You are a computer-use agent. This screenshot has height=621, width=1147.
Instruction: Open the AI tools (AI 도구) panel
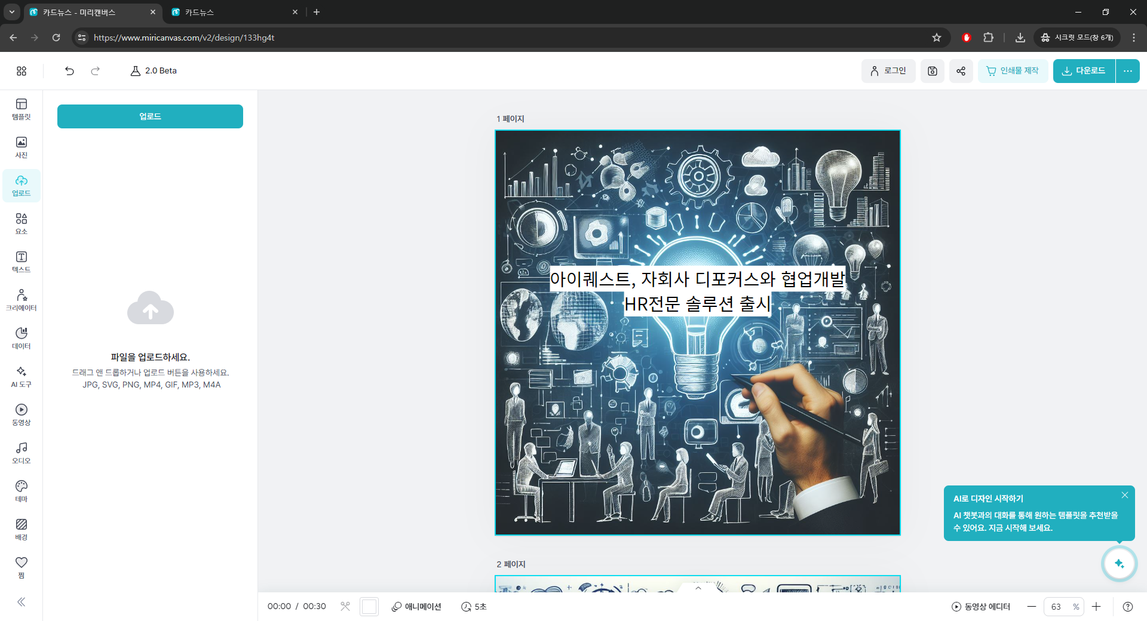coord(22,377)
